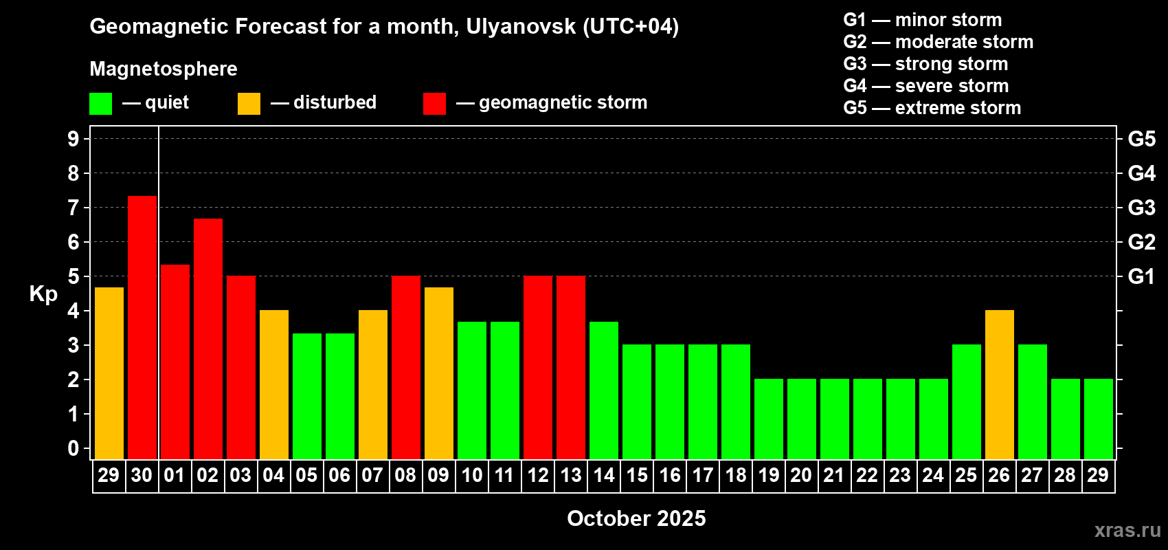The width and height of the screenshot is (1168, 550).
Task: Click the Geomagnetic Forecast chart title
Action: [384, 26]
